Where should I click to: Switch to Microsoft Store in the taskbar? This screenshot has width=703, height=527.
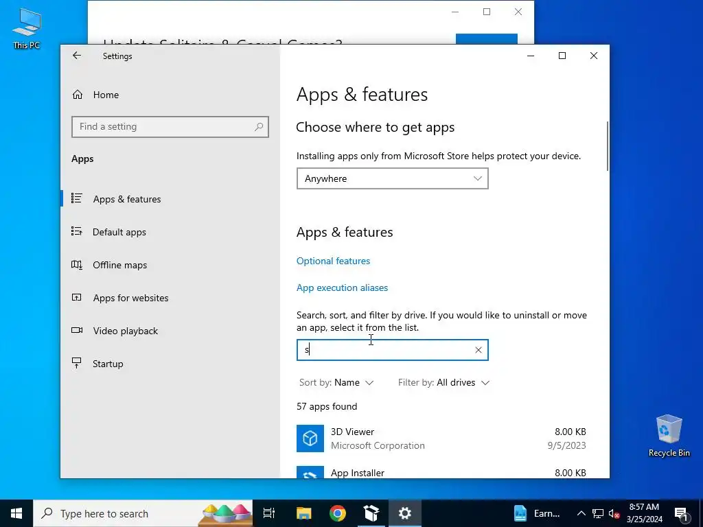[371, 513]
